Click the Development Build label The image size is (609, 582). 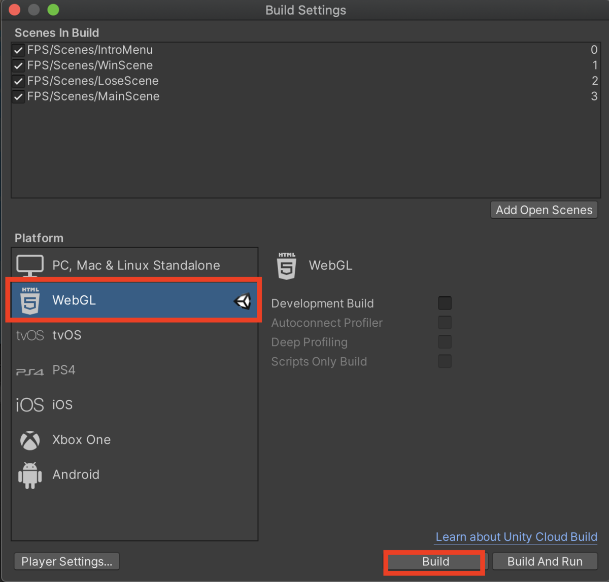pos(322,303)
